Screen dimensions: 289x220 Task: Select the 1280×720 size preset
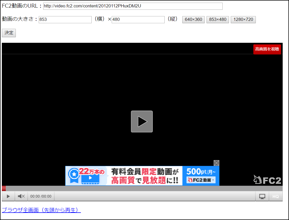click(x=243, y=20)
